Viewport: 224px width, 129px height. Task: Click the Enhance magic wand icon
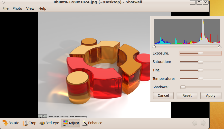click(85, 123)
